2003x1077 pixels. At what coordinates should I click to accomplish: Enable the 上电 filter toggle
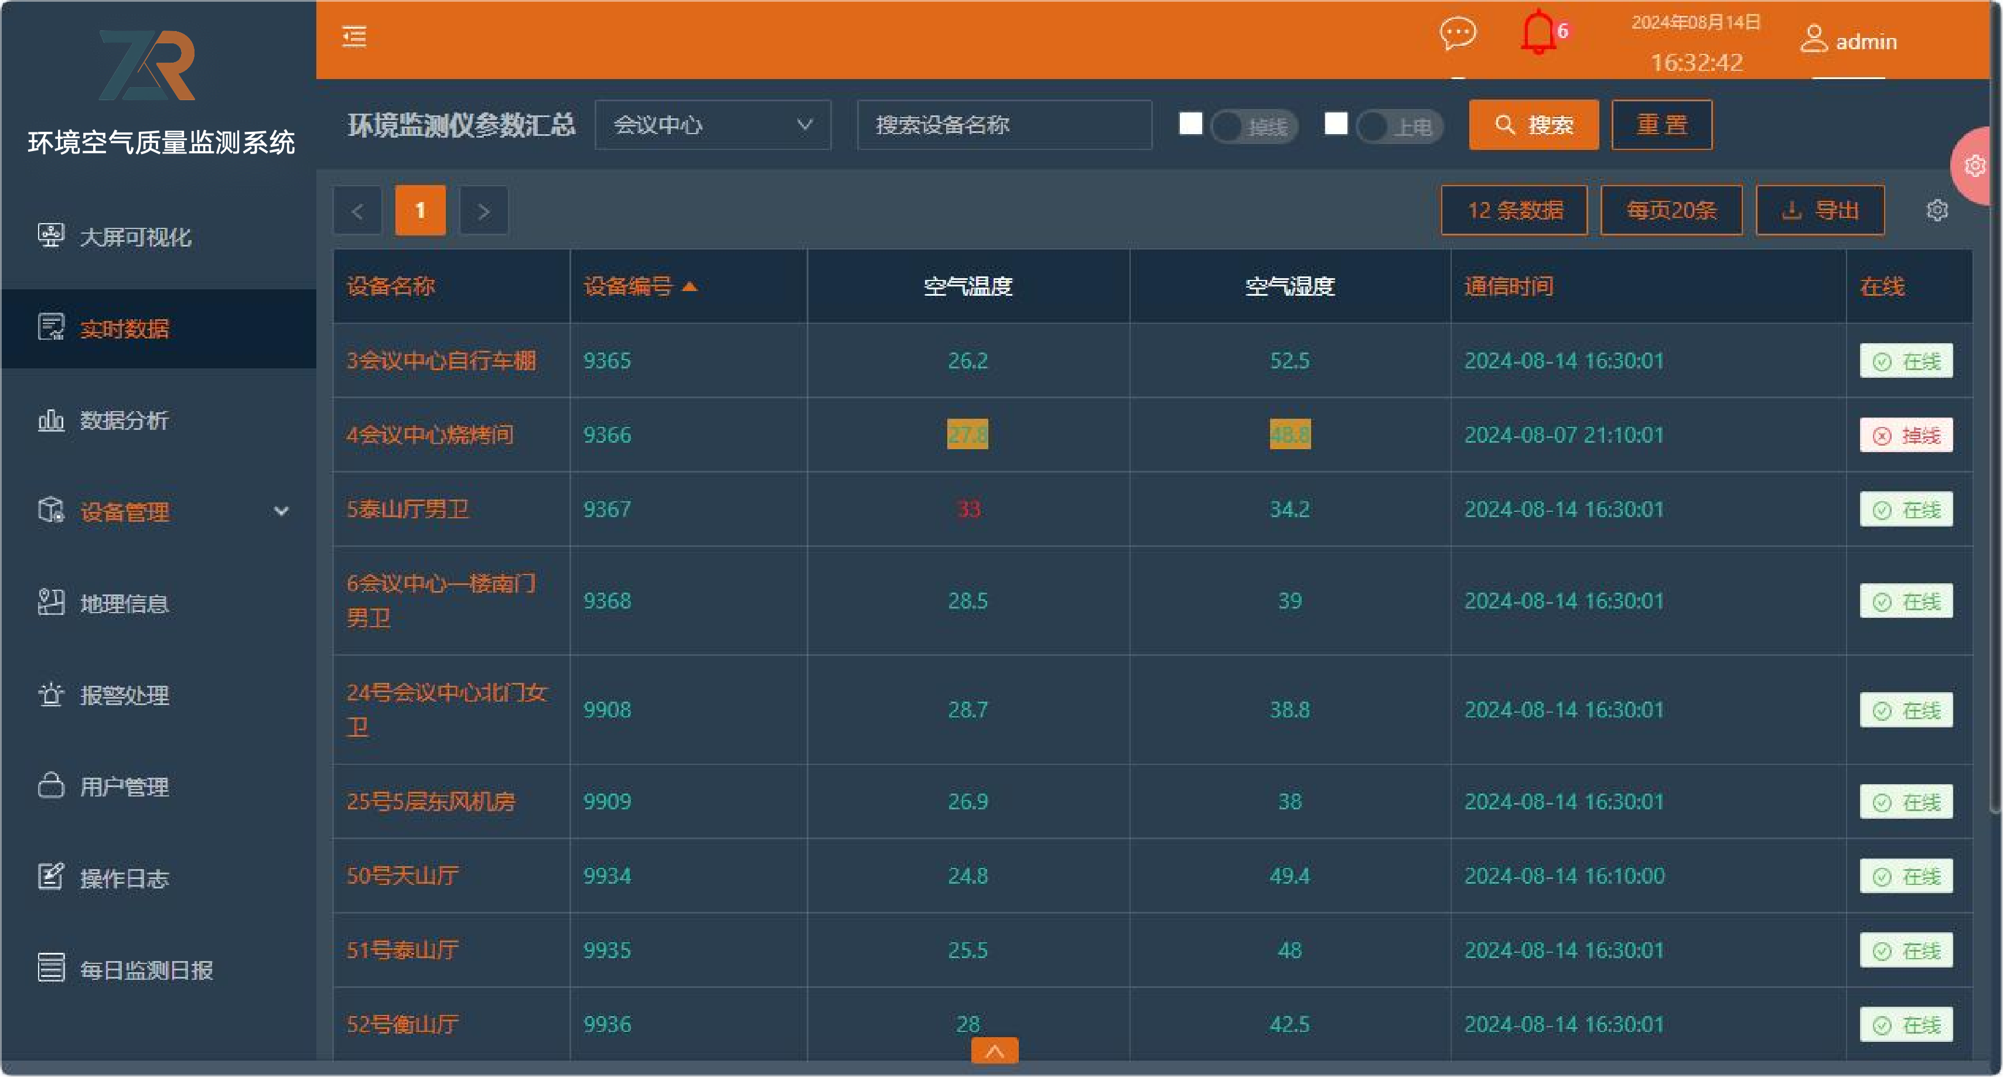point(1398,126)
